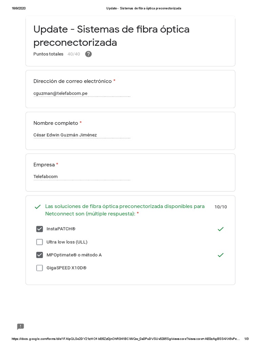Click the Empresa field showing Telefabcom
The height and width of the screenshot is (347, 260).
click(x=82, y=177)
